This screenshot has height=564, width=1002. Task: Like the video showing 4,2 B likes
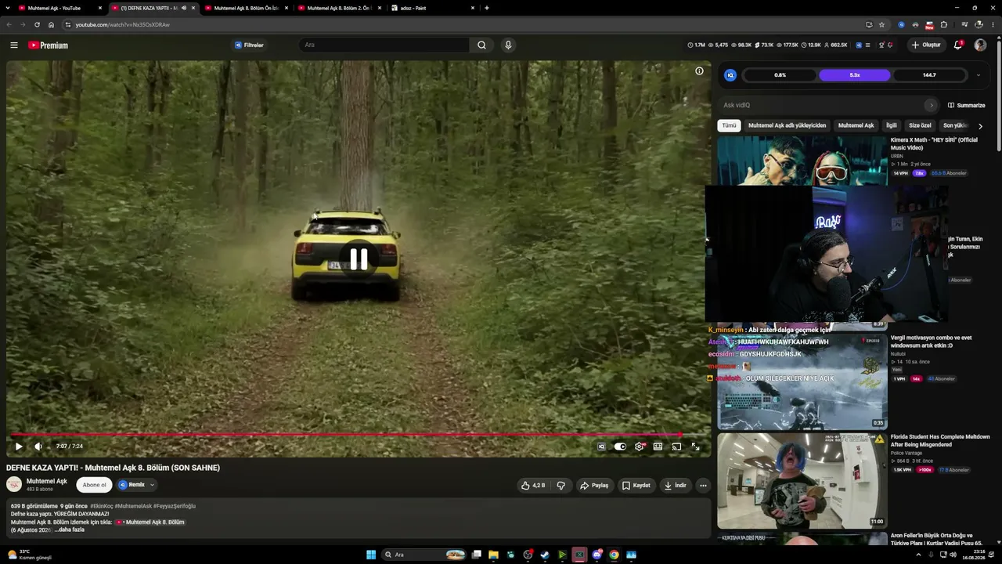pos(532,486)
